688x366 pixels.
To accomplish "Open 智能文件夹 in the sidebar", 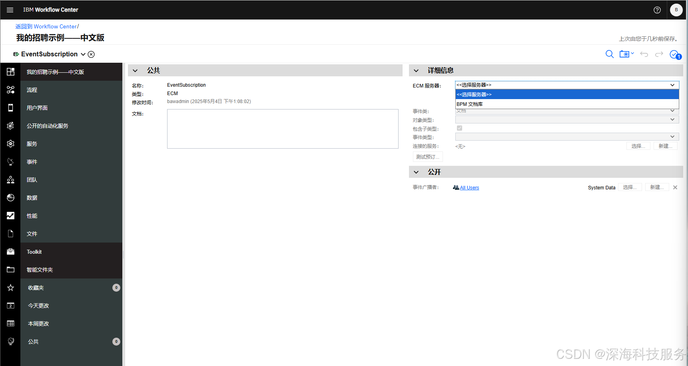I will (x=71, y=270).
